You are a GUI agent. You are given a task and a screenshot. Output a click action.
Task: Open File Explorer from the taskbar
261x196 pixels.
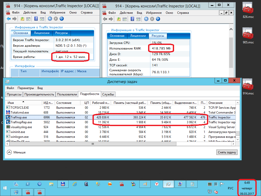51,184
